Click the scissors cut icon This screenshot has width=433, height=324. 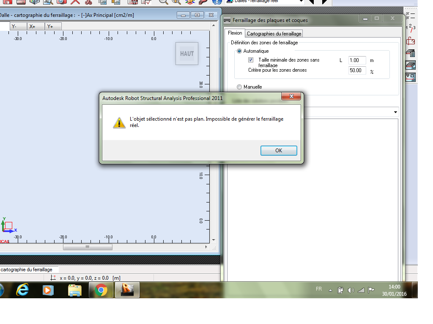pos(88,2)
